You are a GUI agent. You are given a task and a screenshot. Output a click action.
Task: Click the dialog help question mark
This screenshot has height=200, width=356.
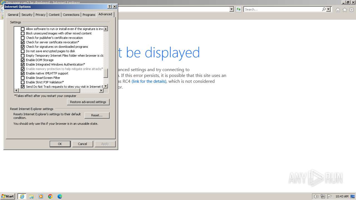point(109,6)
